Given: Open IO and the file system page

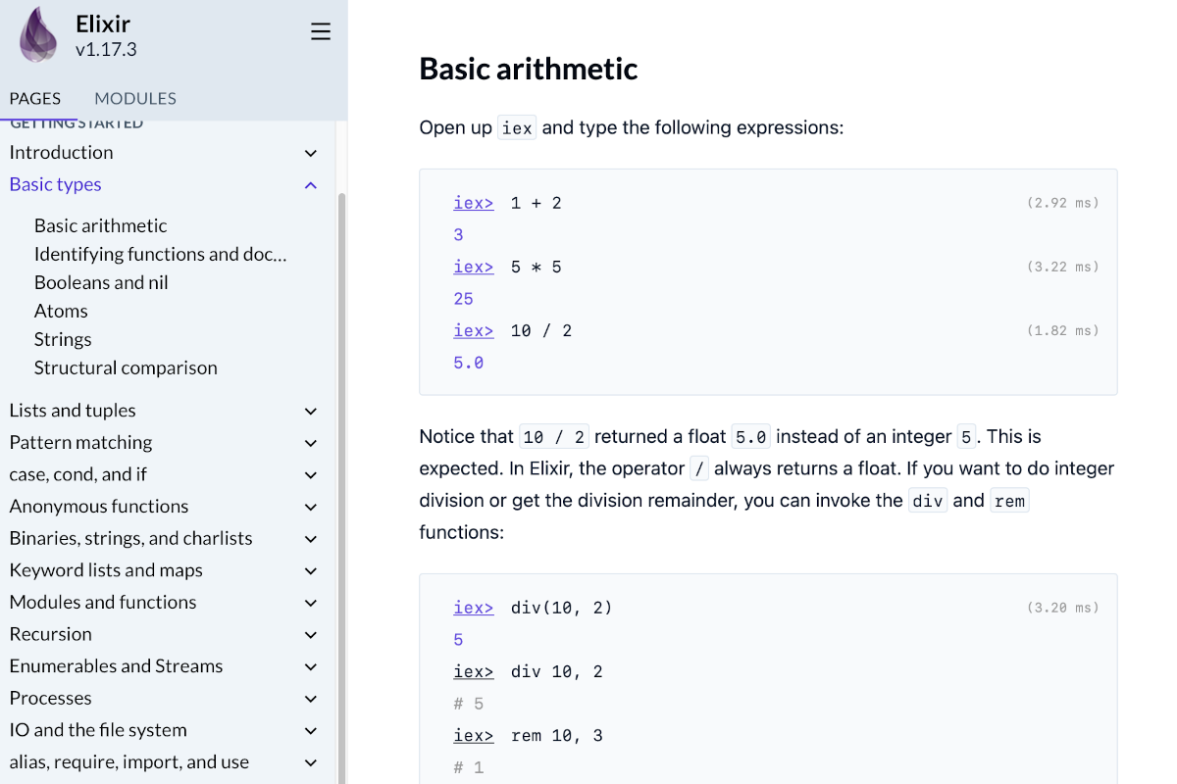Looking at the screenshot, I should [x=98, y=730].
